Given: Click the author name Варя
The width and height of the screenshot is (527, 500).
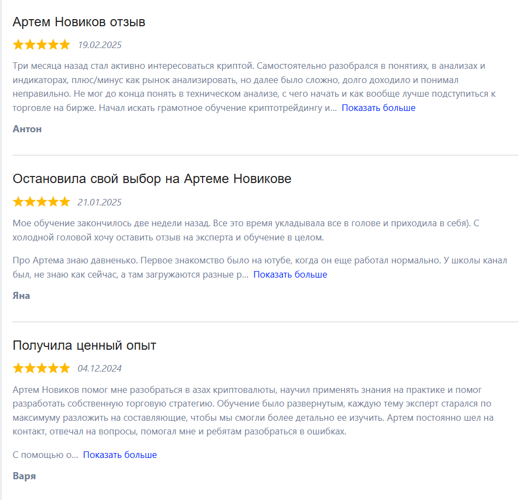Looking at the screenshot, I should pos(24,475).
